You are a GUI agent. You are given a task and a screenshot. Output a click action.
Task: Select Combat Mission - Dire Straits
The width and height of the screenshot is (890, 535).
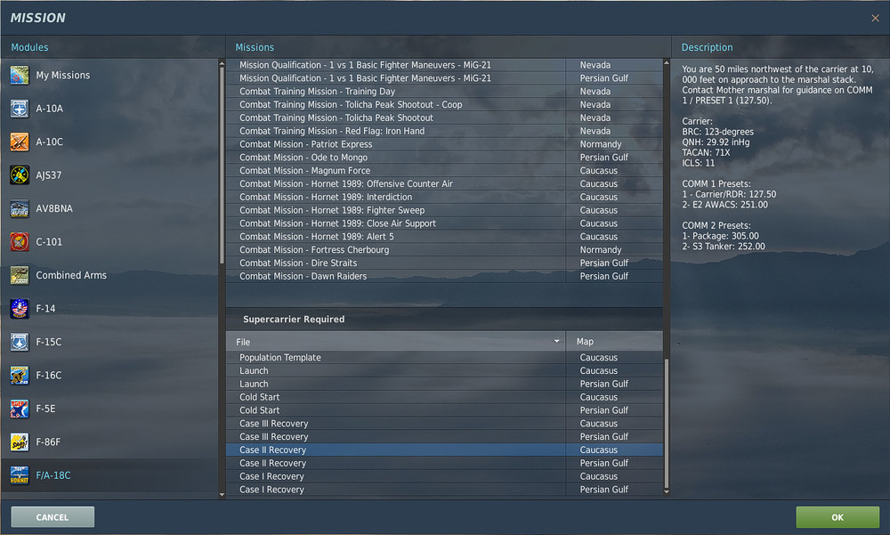pos(444,263)
